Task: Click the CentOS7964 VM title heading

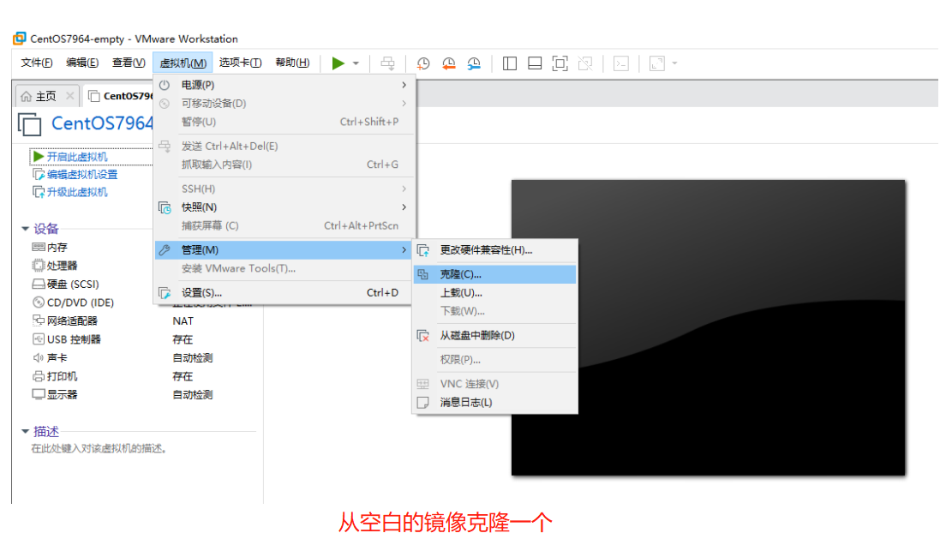Action: pyautogui.click(x=102, y=123)
